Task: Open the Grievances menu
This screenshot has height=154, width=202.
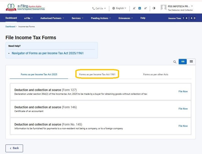Action: [x=126, y=18]
